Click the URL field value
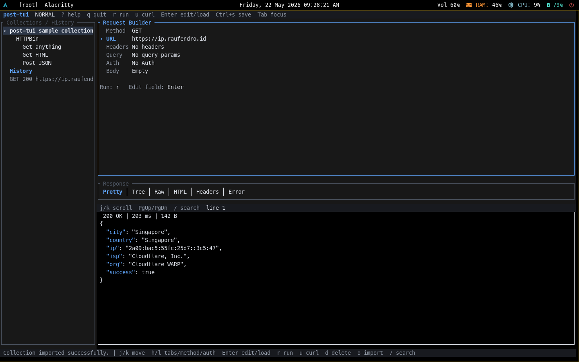The height and width of the screenshot is (362, 579). click(169, 39)
